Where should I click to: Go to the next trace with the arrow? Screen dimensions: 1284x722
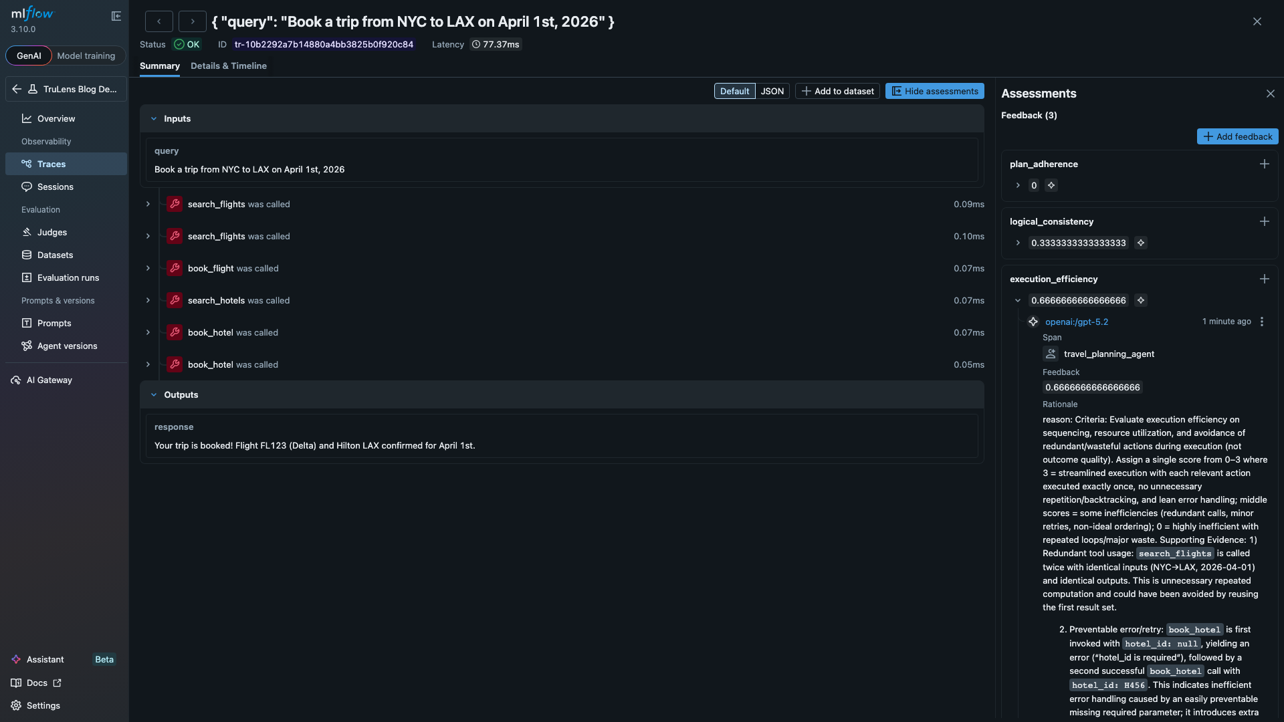[193, 21]
